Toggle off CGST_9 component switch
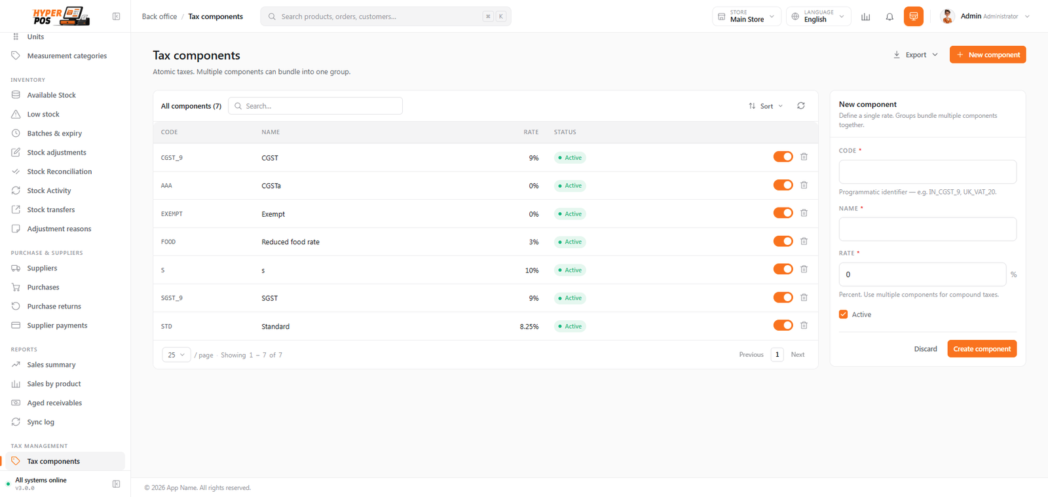This screenshot has height=497, width=1048. click(x=783, y=156)
